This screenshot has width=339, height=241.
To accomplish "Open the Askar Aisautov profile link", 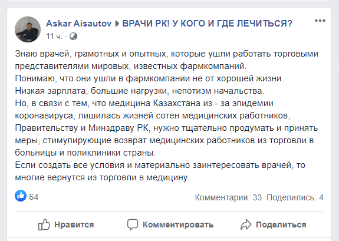I will click(78, 24).
